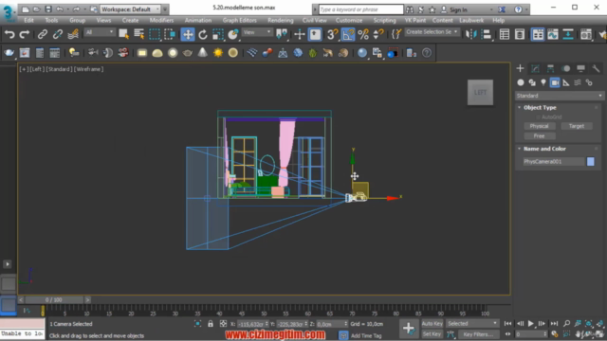Image resolution: width=607 pixels, height=341 pixels.
Task: Click the sun light icon in second toolbar
Action: [218, 53]
